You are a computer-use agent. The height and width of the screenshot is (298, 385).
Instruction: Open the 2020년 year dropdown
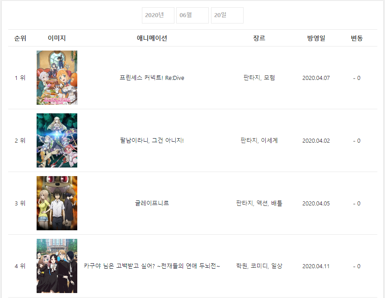[x=158, y=15]
